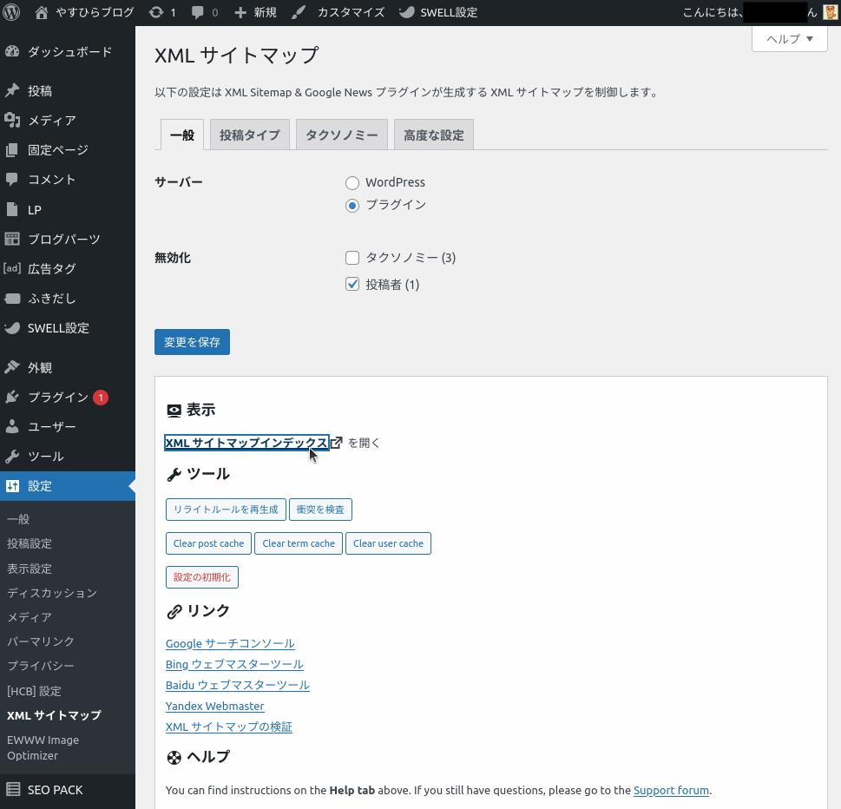Uncheck the 投稿者 checkbox

(352, 285)
